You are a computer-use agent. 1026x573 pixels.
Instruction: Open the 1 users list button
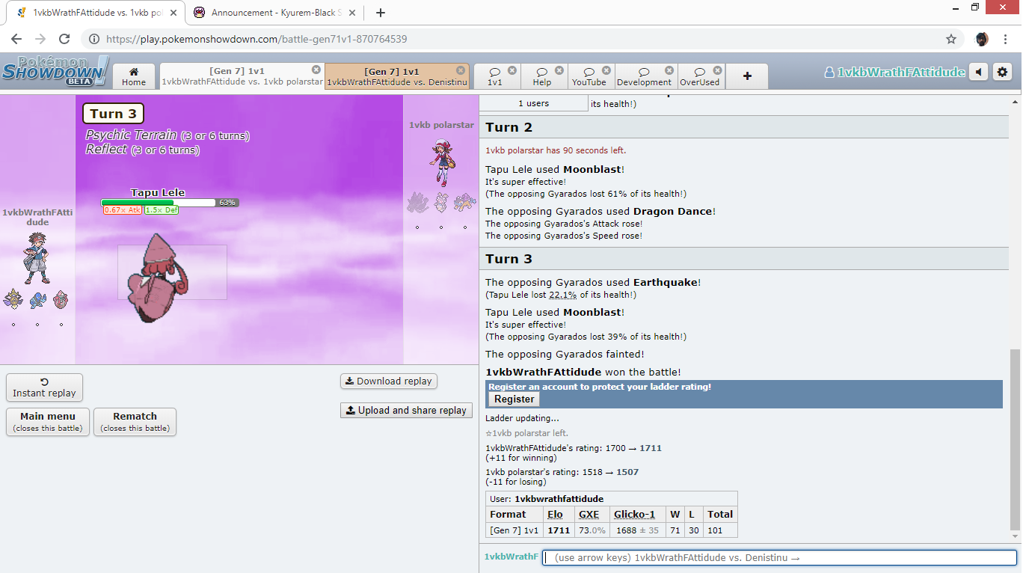(x=534, y=103)
